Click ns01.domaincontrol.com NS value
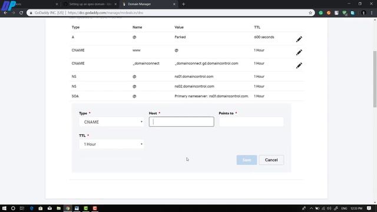The width and height of the screenshot is (377, 212). pyautogui.click(x=194, y=77)
